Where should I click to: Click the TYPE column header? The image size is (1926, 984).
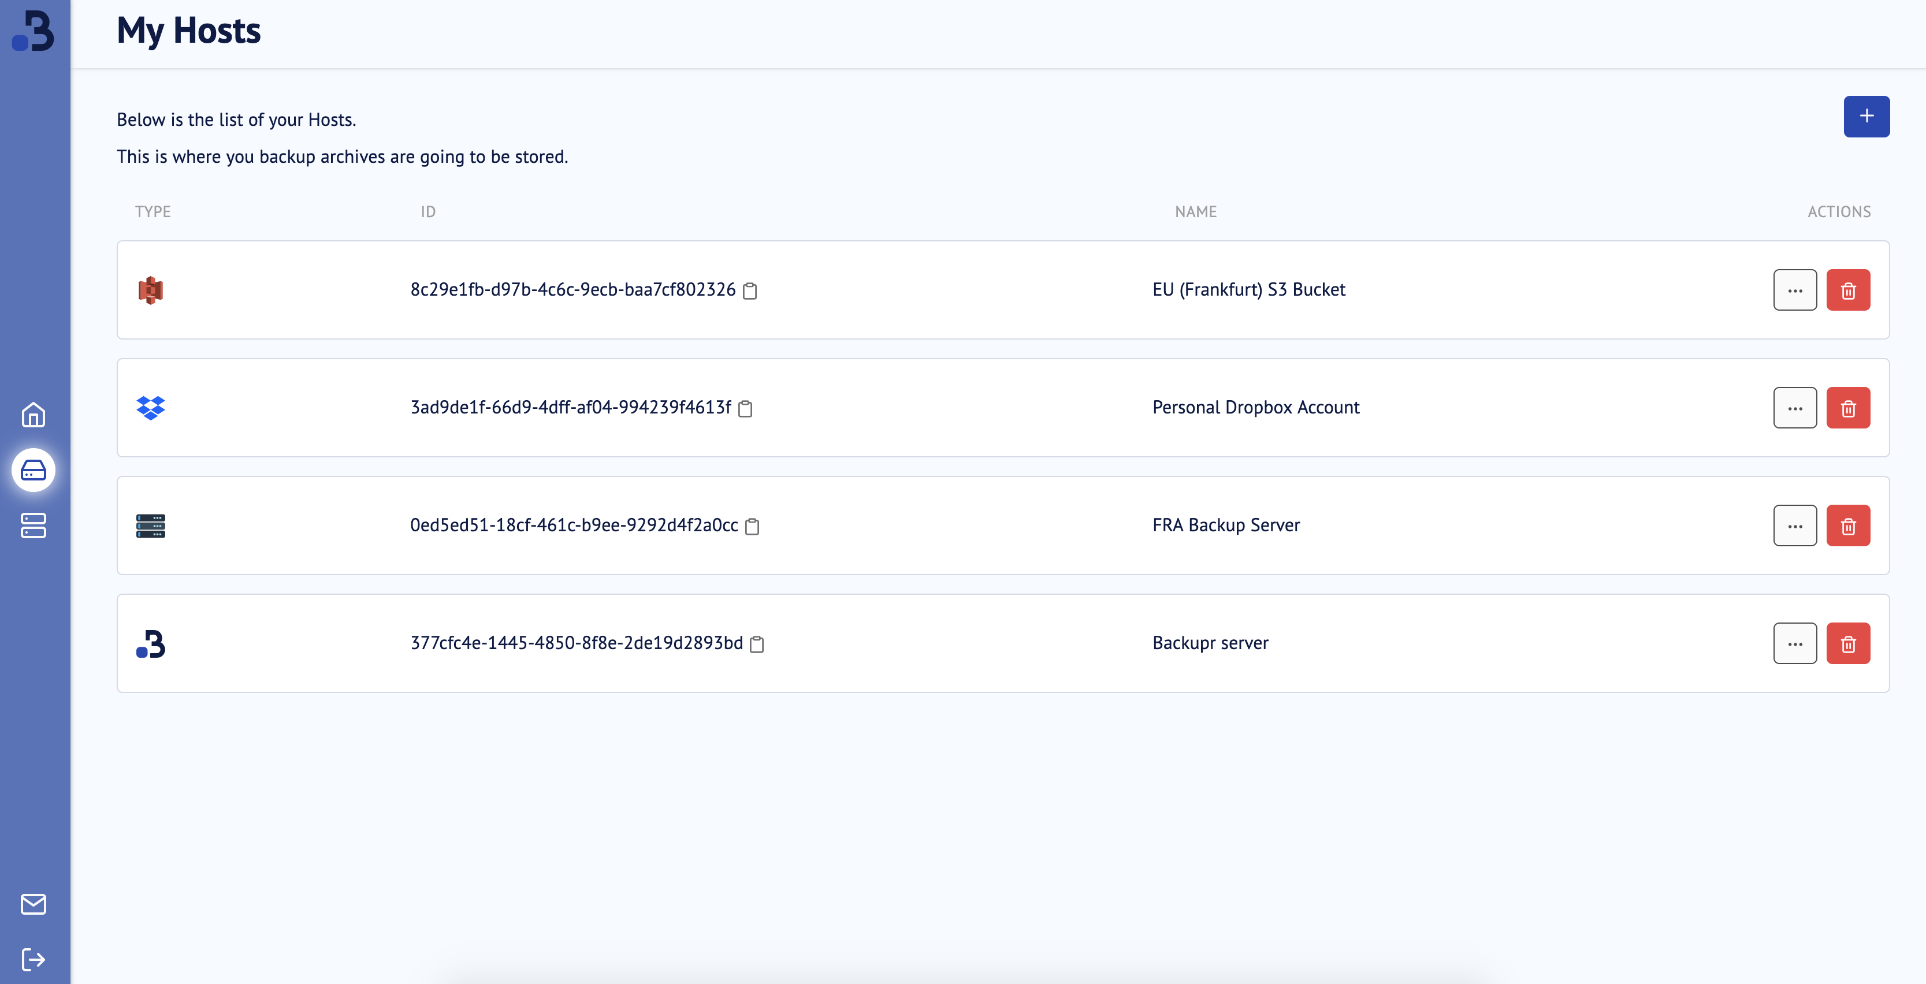[153, 212]
